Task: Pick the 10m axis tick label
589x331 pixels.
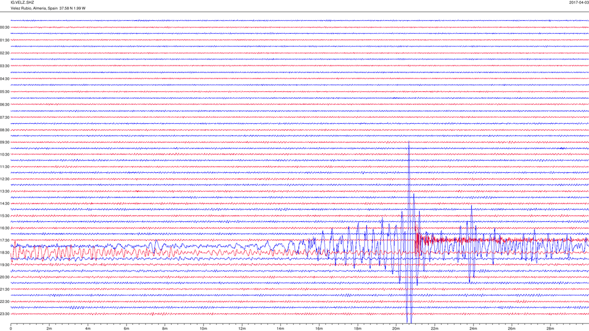Action: pyautogui.click(x=203, y=329)
